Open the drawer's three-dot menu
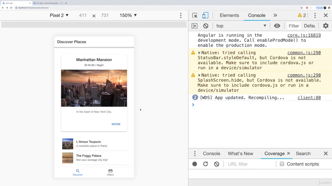The height and width of the screenshot is (186, 332). (195, 154)
